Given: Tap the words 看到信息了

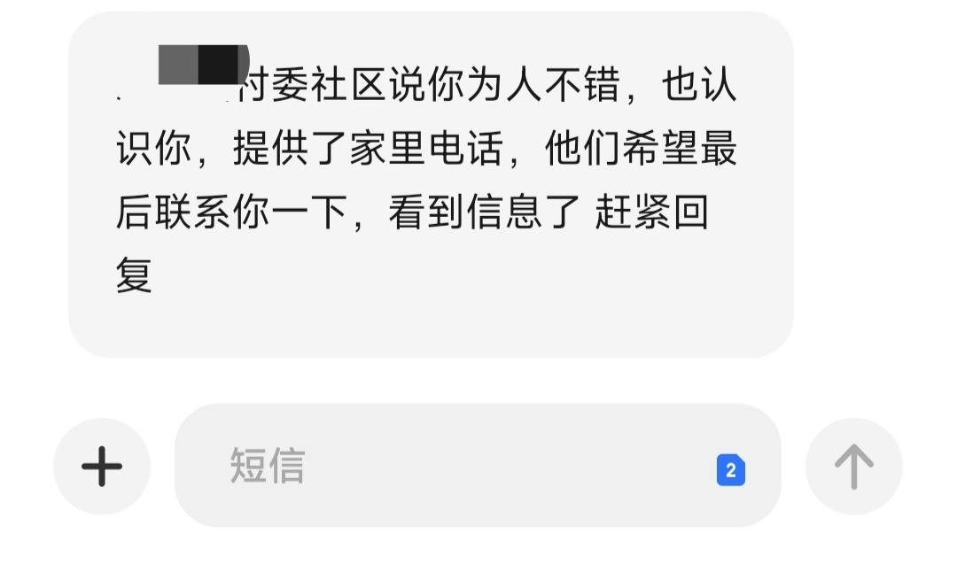Looking at the screenshot, I should [484, 213].
